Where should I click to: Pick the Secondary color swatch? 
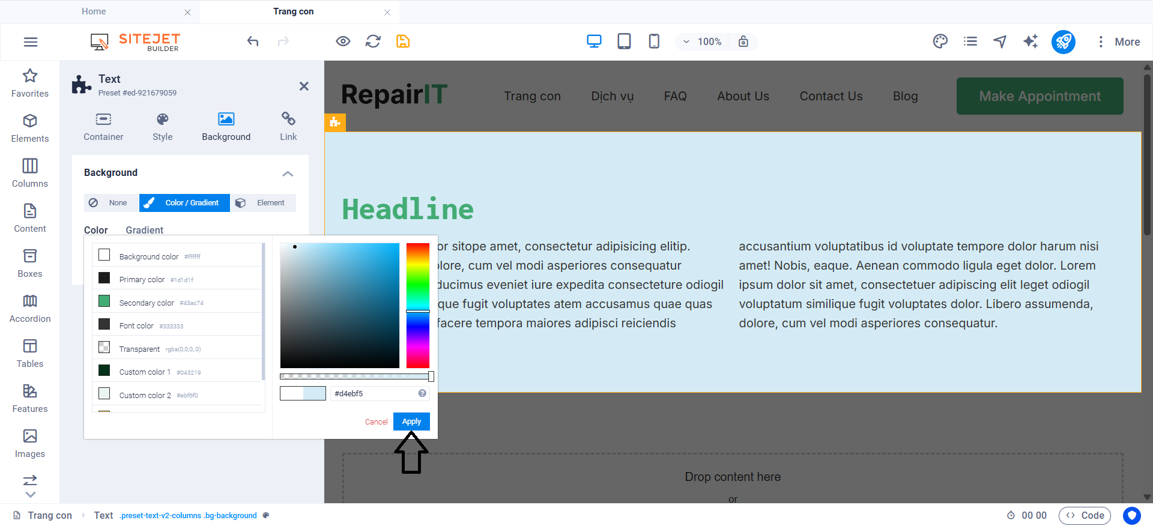tap(104, 301)
